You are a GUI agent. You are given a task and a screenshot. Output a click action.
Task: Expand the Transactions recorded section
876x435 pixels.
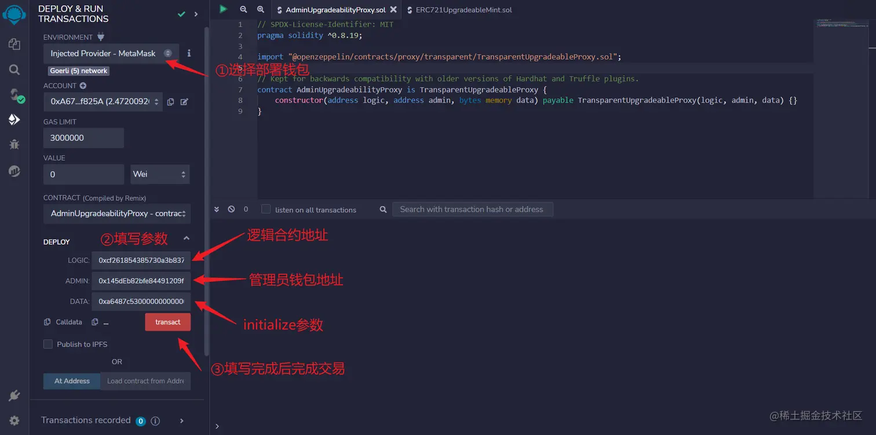coord(181,420)
